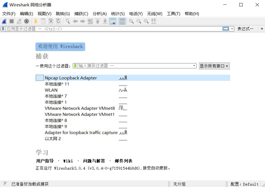The width and height of the screenshot is (265, 187).
Task: Select interface 本地连接* 7
Action: pyautogui.click(x=133, y=96)
